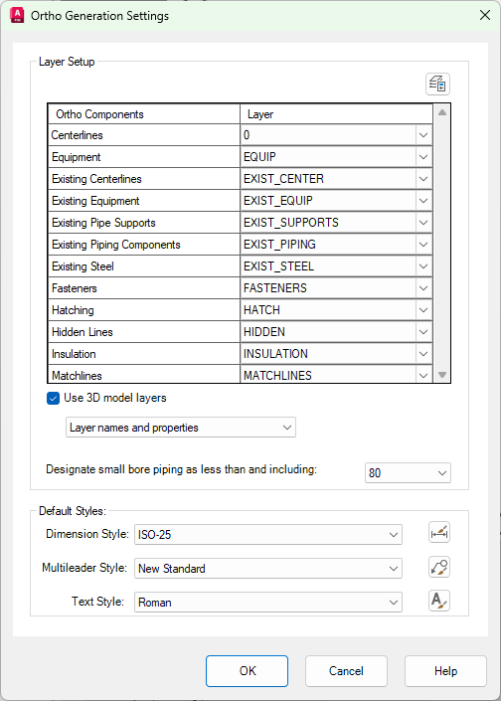Expand the Existing Centerlines layer dropdown
This screenshot has width=501, height=701.
[x=423, y=179]
